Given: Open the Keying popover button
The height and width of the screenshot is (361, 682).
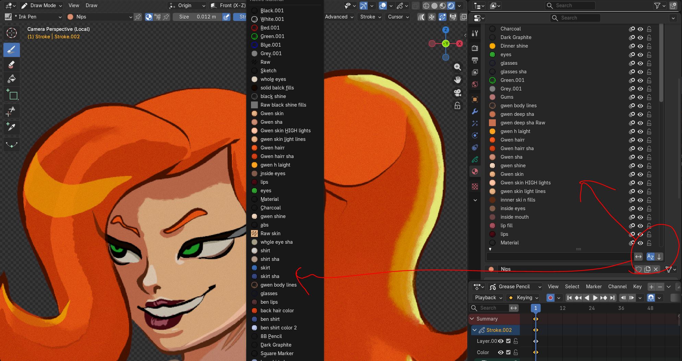Looking at the screenshot, I should [x=523, y=298].
